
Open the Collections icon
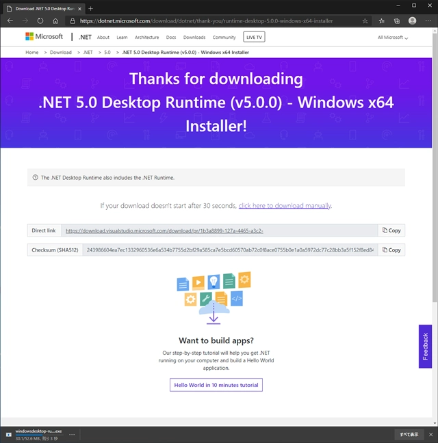[x=397, y=21]
